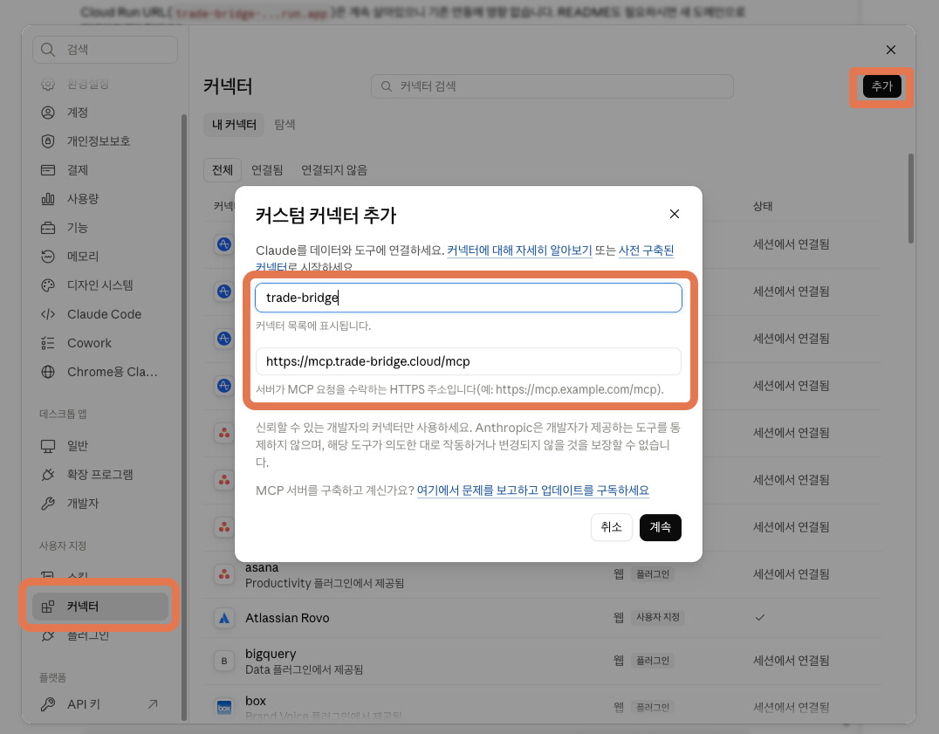Viewport: 939px width, 734px height.
Task: Open 개발자 section in sidebar
Action: (102, 504)
